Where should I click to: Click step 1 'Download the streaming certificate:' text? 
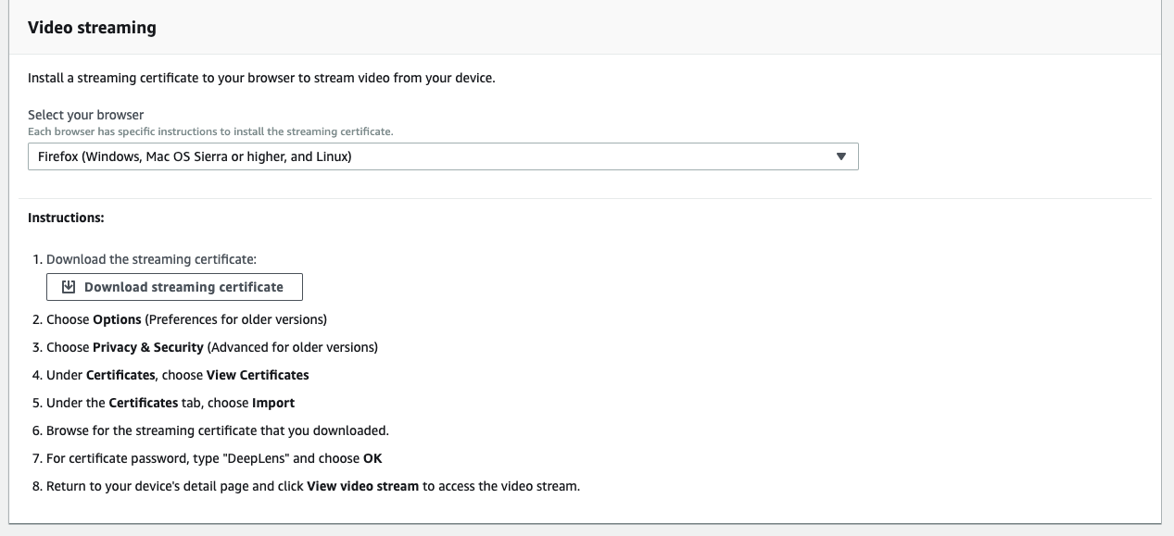pyautogui.click(x=151, y=259)
